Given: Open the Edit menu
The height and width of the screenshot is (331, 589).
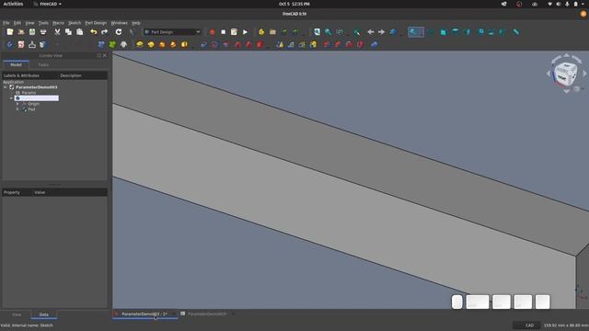Looking at the screenshot, I should click(17, 23).
